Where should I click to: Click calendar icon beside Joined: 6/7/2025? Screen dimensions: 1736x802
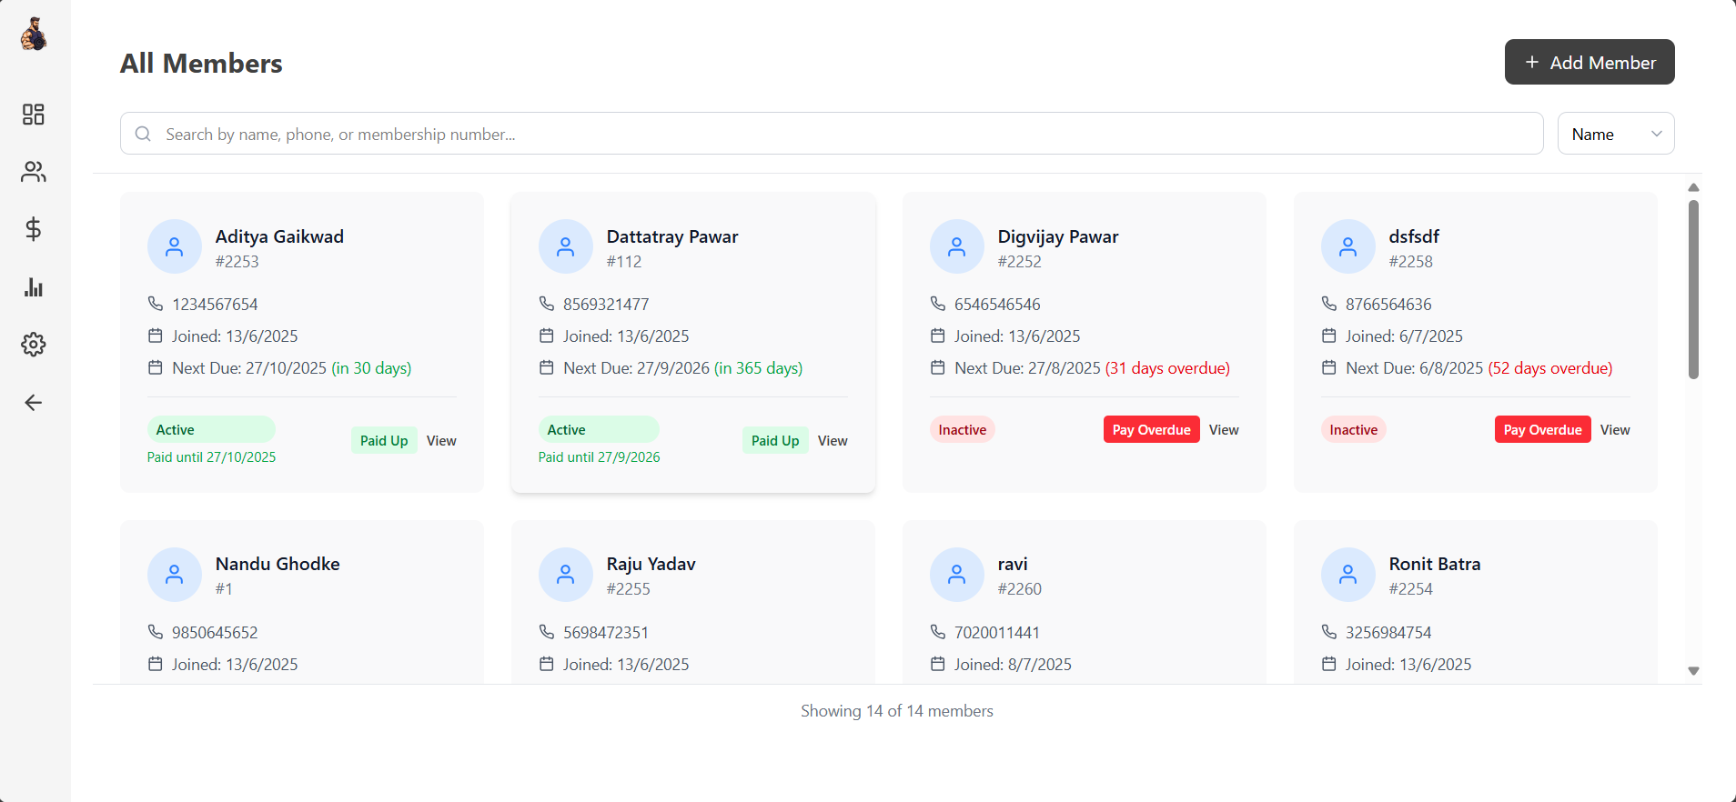1329,336
